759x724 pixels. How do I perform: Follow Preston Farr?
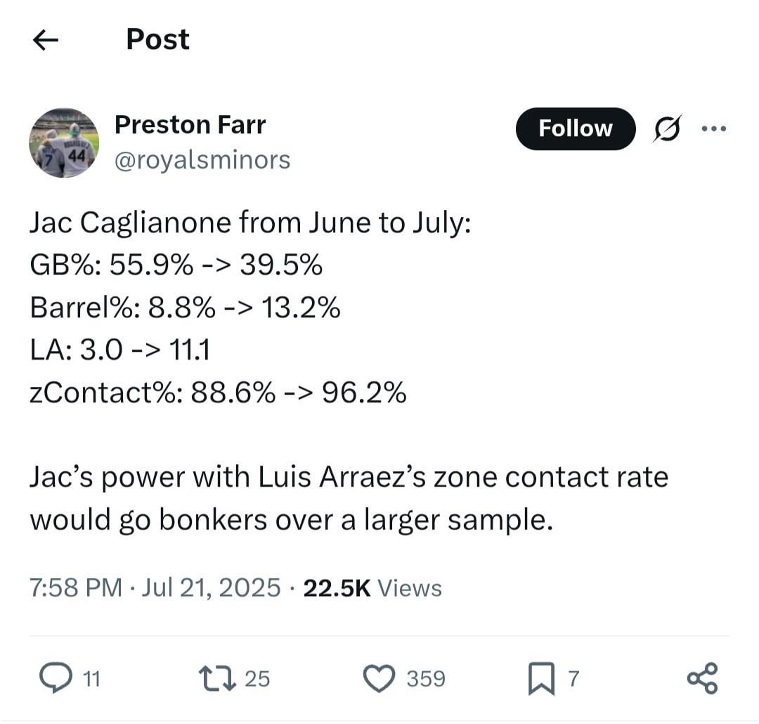575,129
